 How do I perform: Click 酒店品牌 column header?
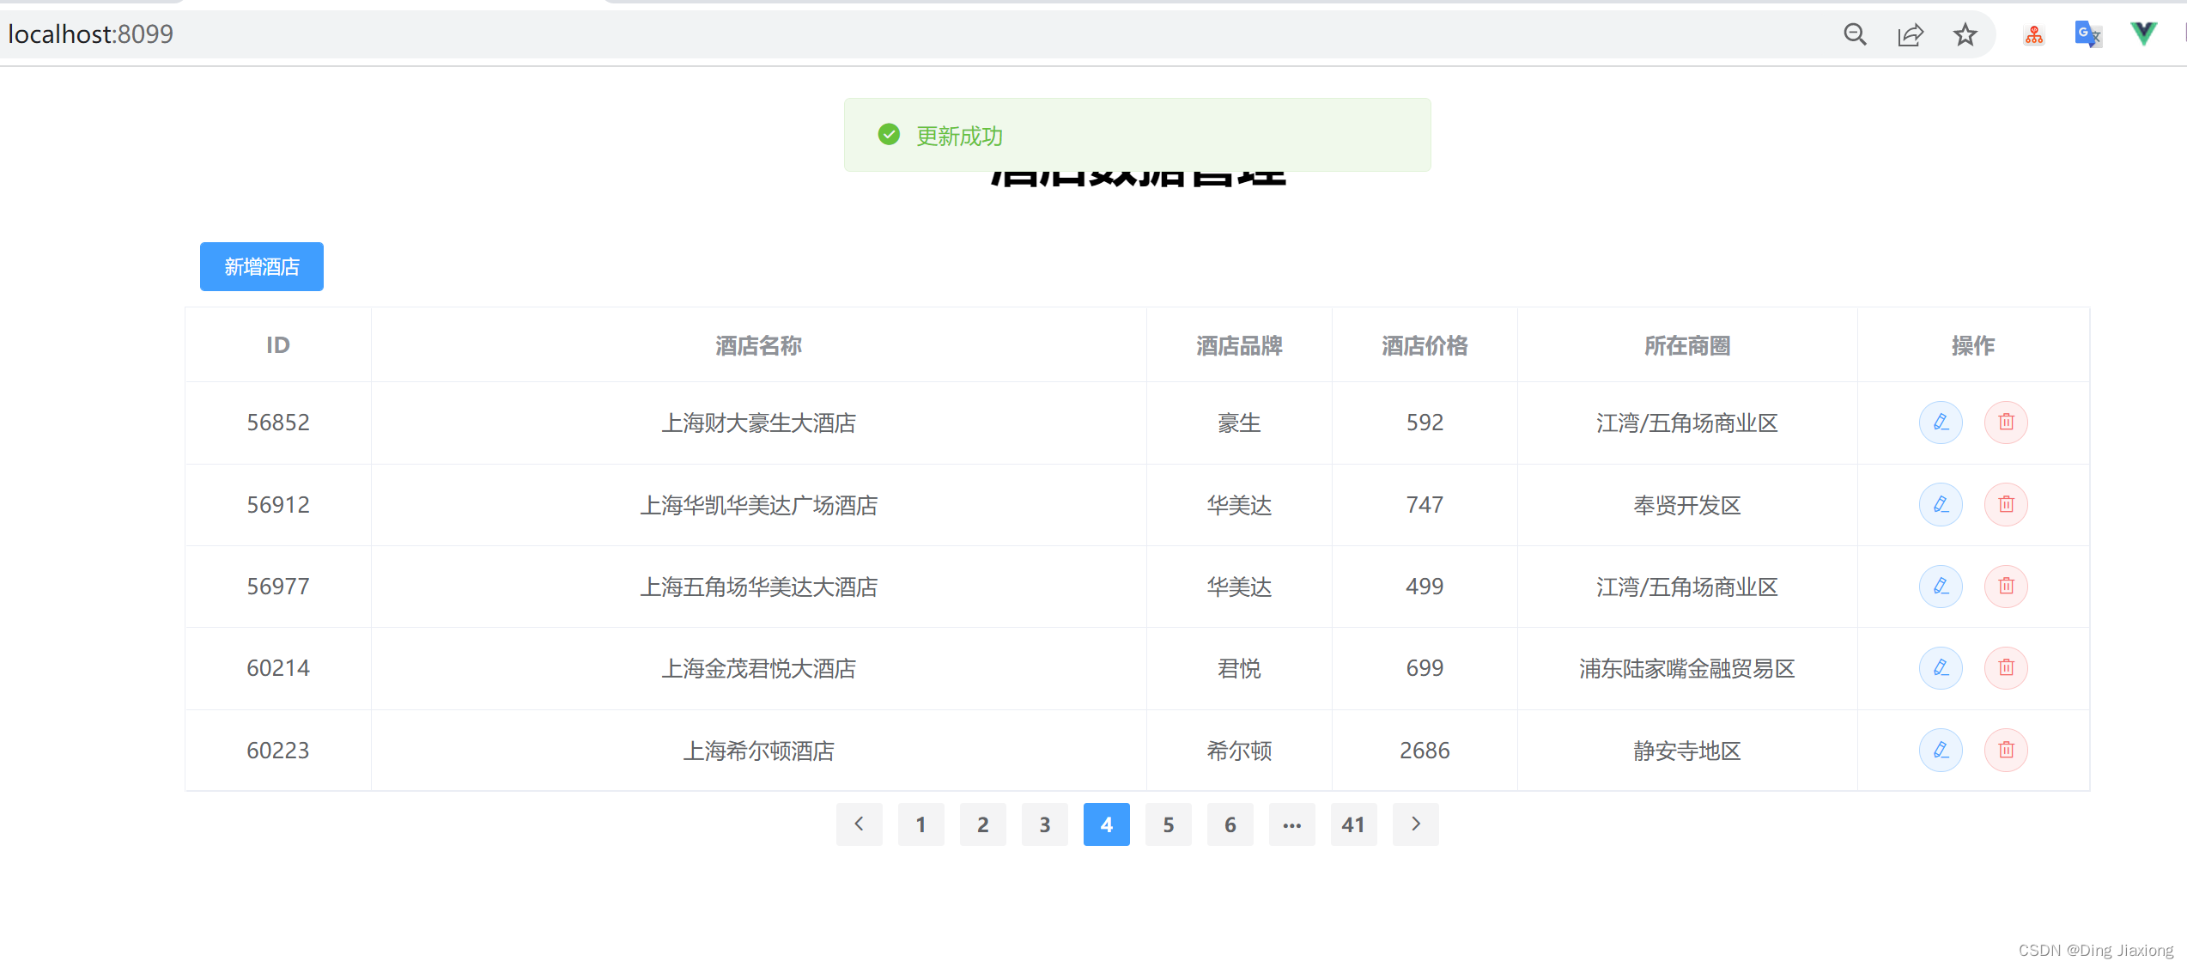1239,345
